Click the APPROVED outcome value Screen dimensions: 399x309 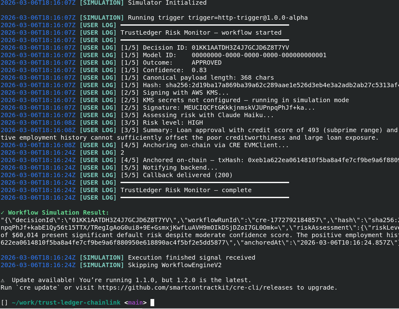coord(206,63)
